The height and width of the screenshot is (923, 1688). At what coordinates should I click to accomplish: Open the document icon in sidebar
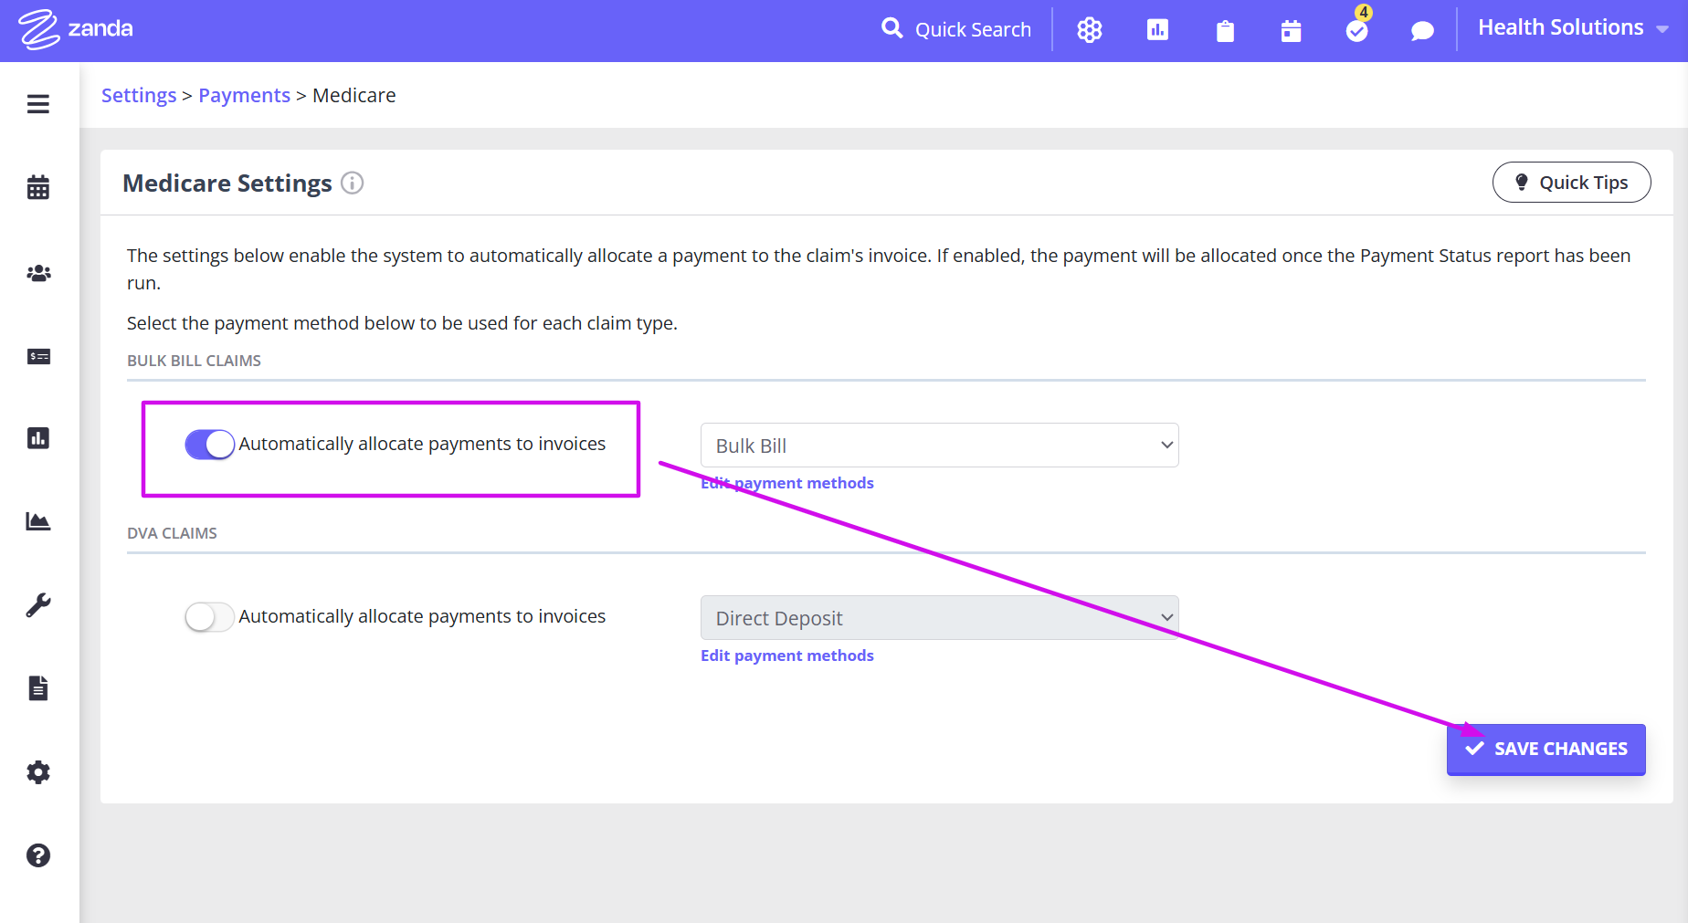[x=38, y=687]
